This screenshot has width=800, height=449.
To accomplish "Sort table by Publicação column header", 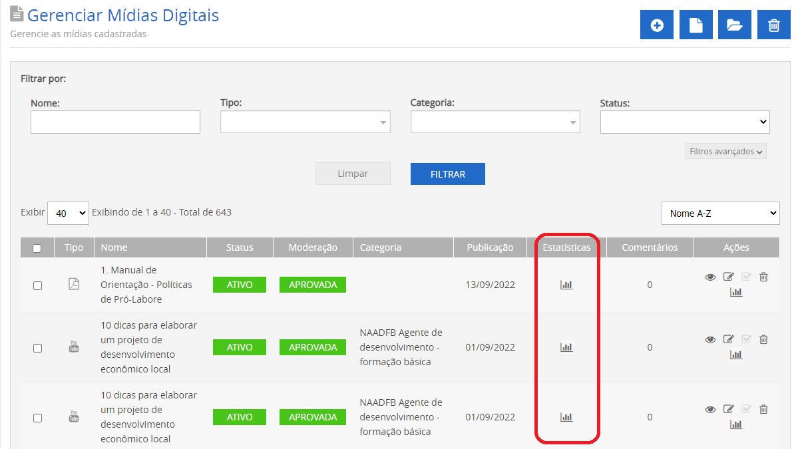I will 489,247.
